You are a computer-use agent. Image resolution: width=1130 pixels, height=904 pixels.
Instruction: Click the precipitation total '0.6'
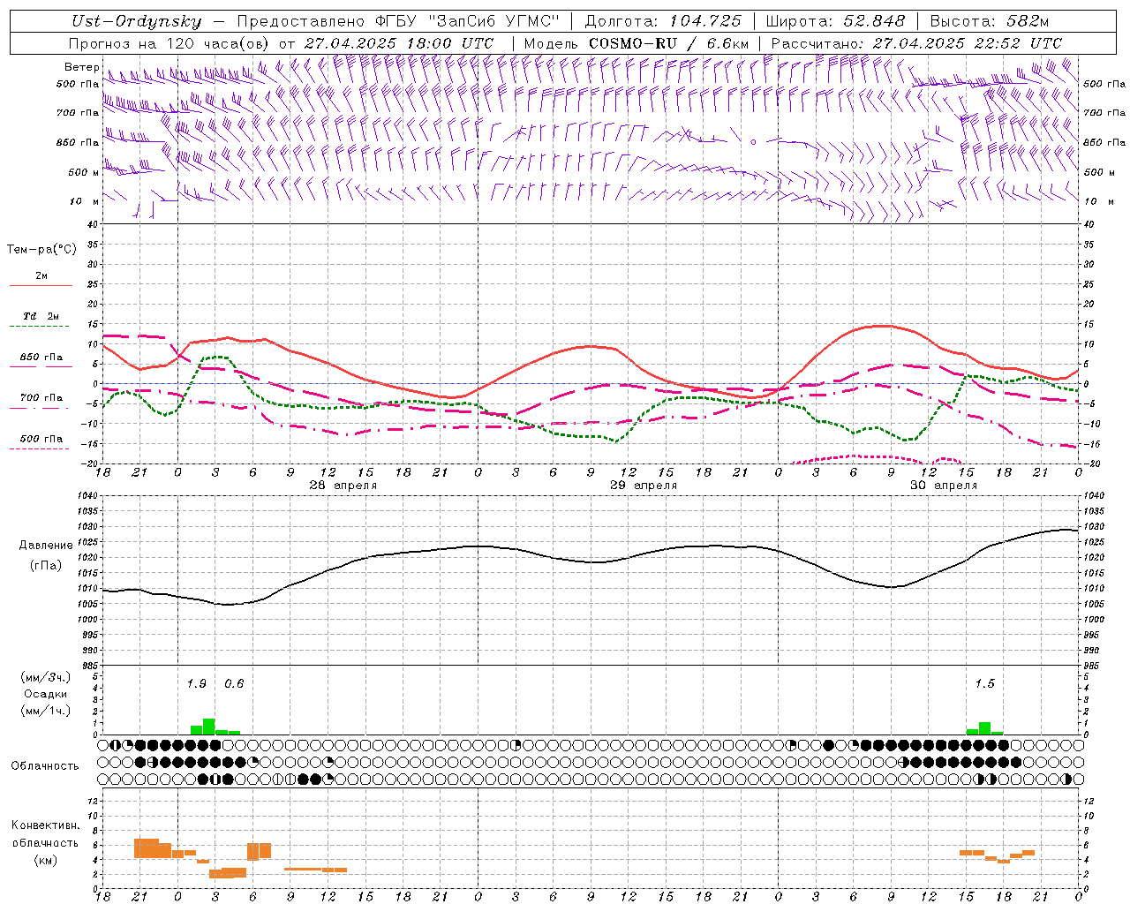[234, 683]
